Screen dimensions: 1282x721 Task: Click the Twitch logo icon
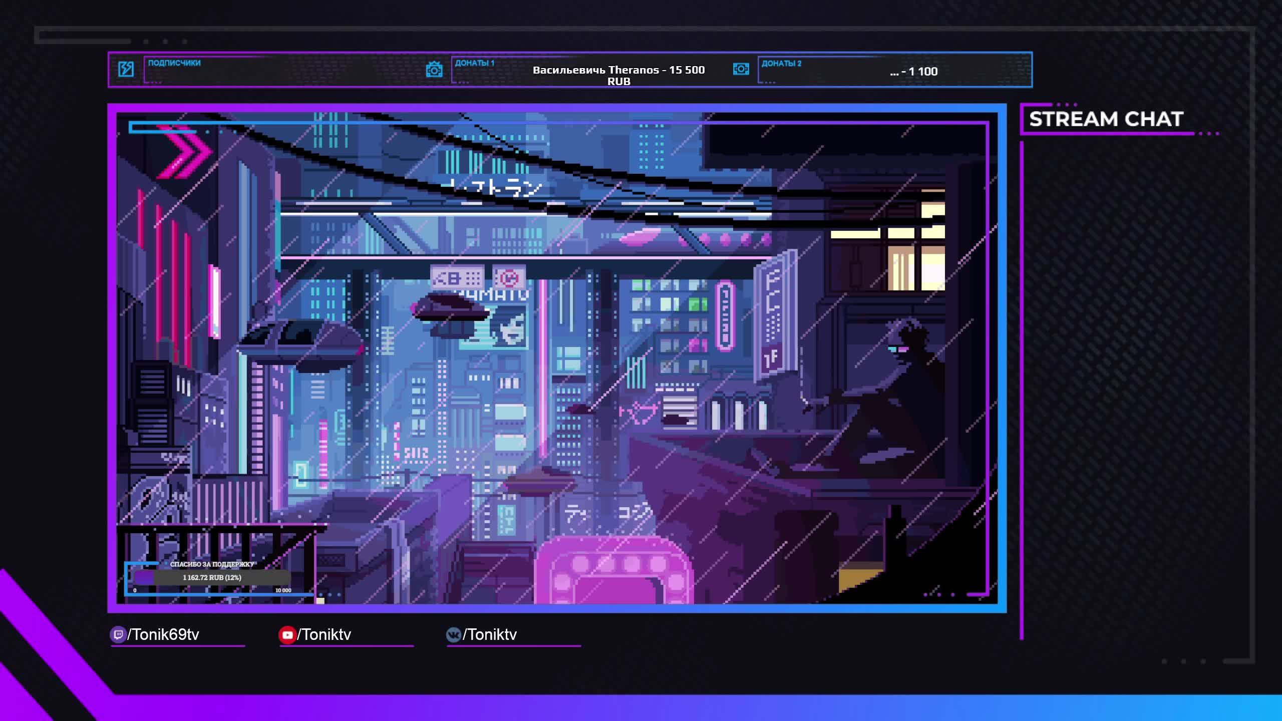(118, 634)
